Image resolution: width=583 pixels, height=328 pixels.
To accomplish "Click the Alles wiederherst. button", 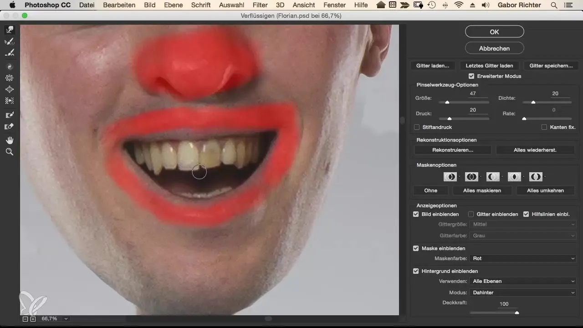I will [x=535, y=150].
